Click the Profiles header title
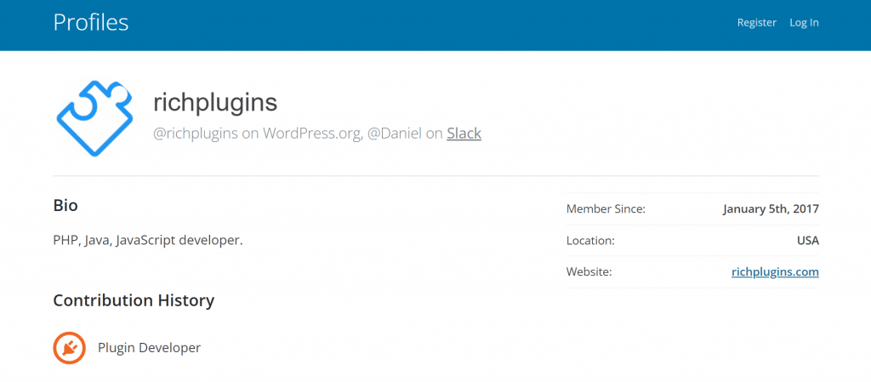Viewport: 871px width, 382px height. (91, 22)
